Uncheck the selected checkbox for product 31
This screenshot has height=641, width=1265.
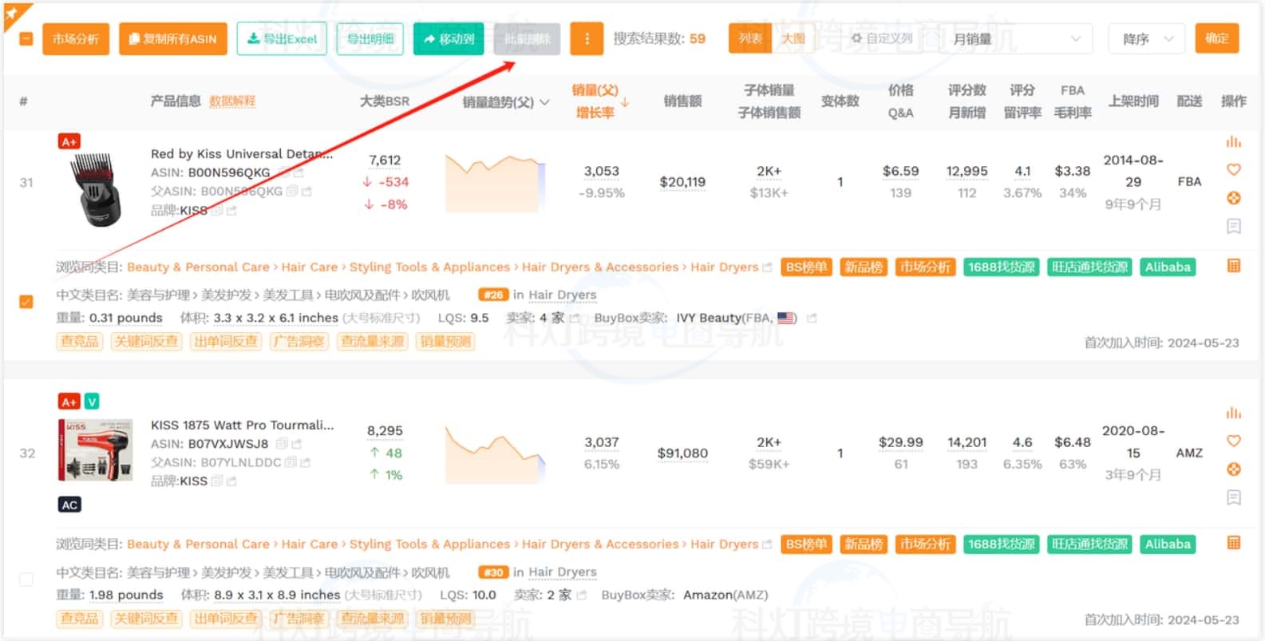(26, 302)
